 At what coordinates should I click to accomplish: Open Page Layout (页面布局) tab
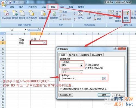click(x=32, y=7)
